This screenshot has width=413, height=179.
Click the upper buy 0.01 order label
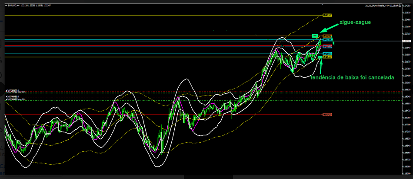(16, 93)
